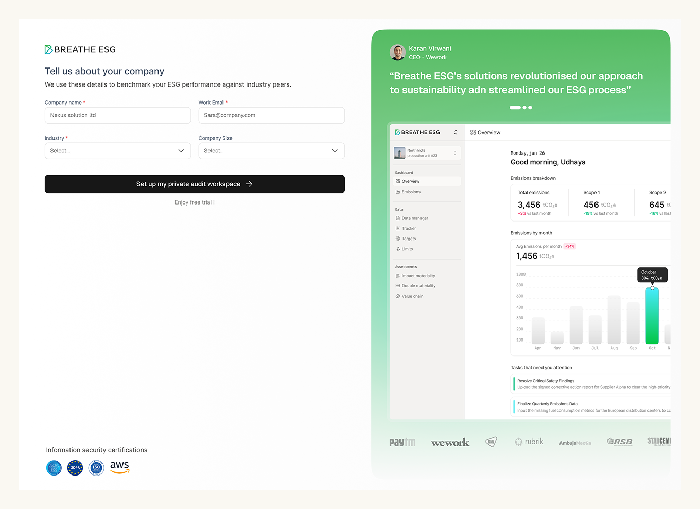Open the Company Size dropdown
The image size is (700, 509).
coord(271,151)
